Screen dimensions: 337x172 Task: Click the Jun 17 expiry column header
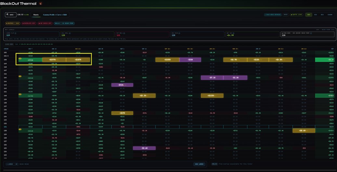[258, 49]
